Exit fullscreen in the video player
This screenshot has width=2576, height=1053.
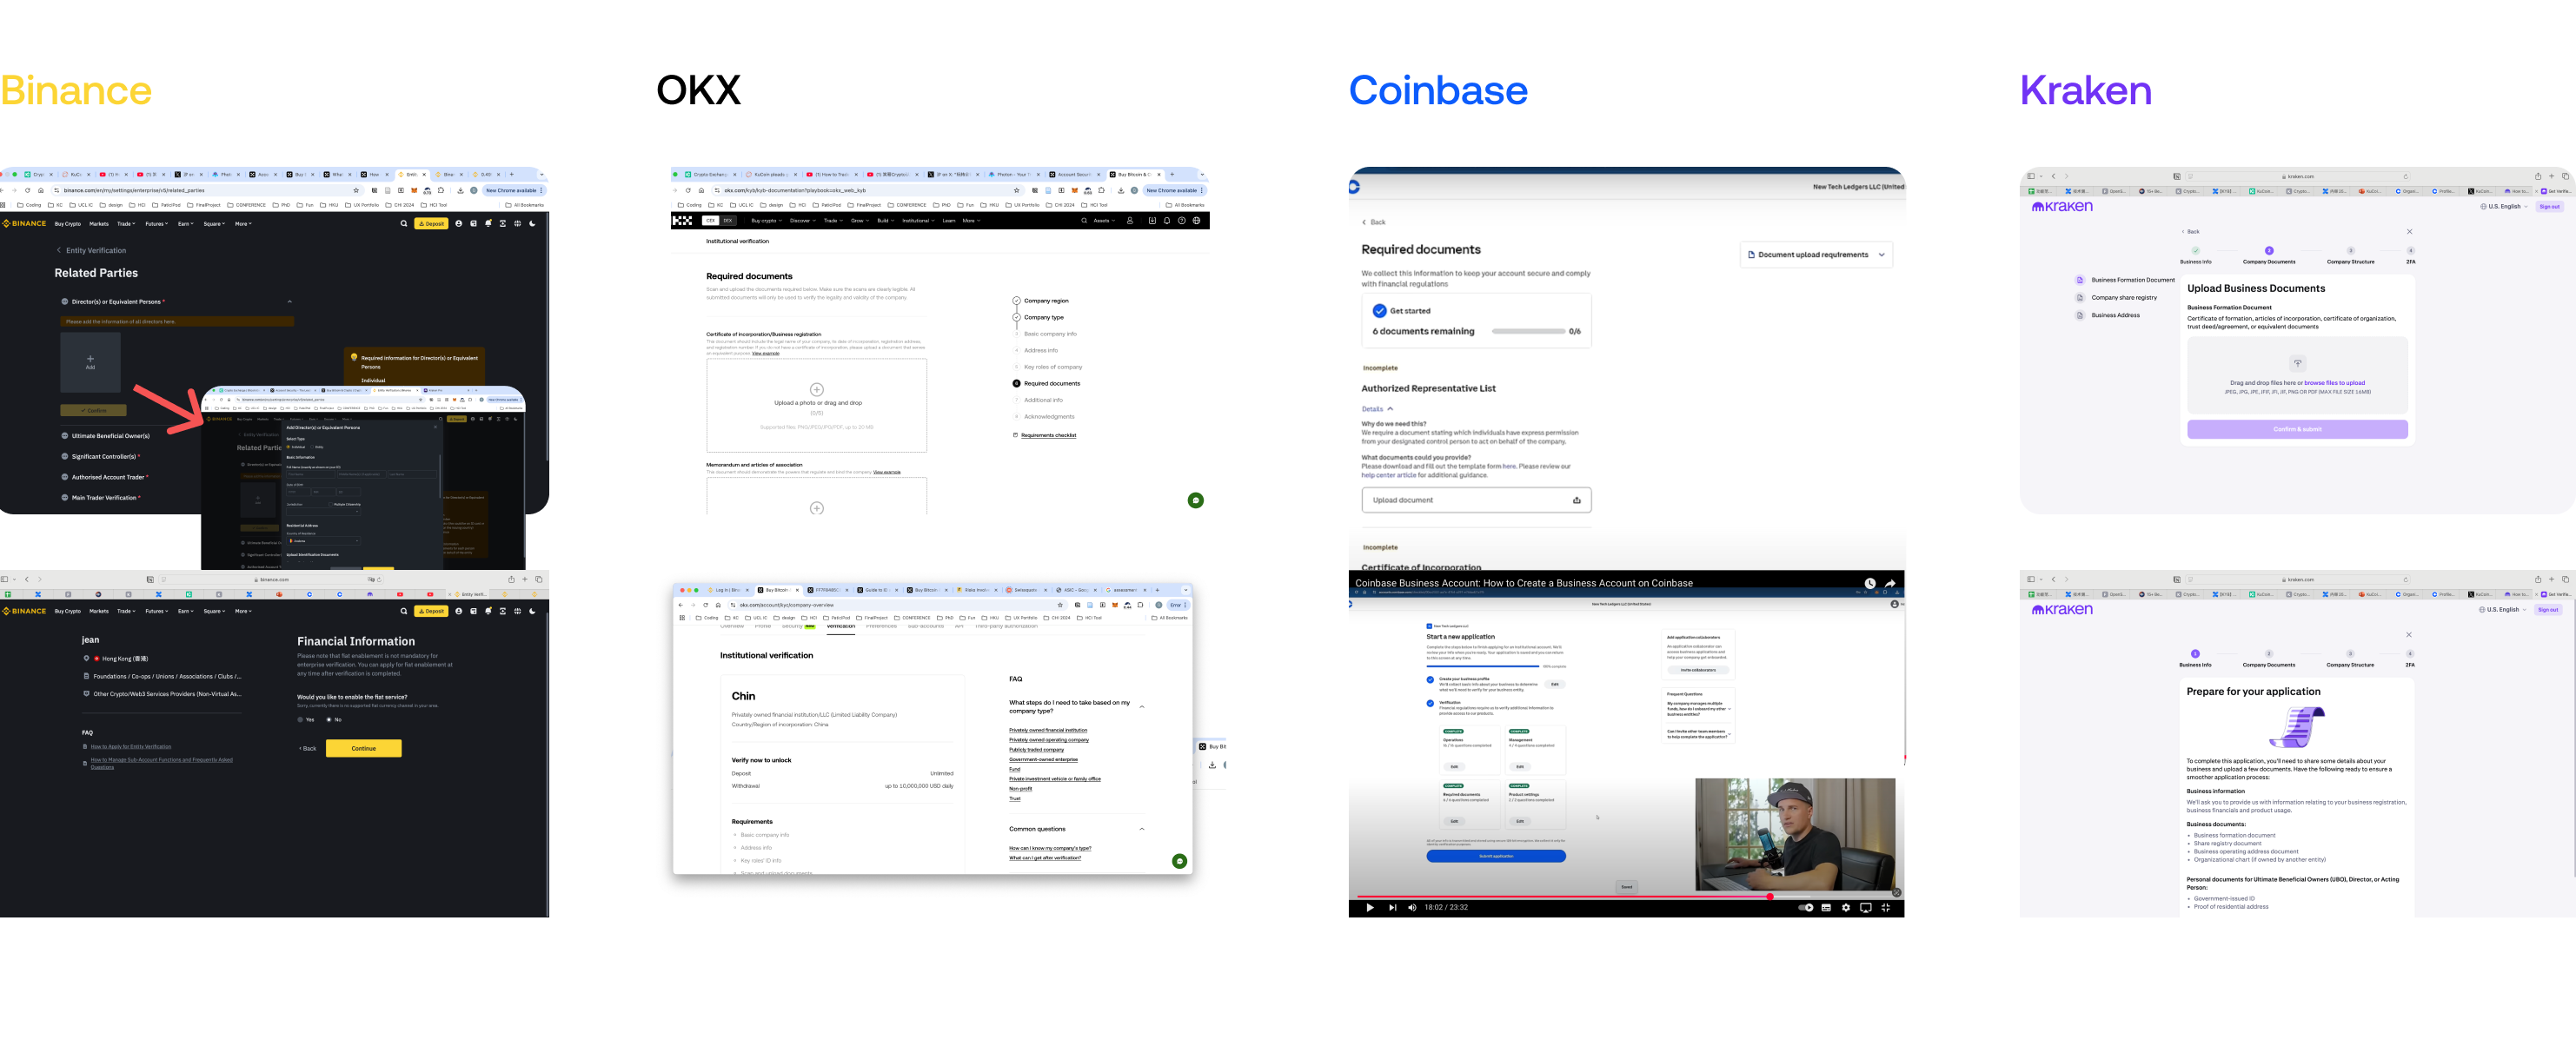coord(1886,907)
